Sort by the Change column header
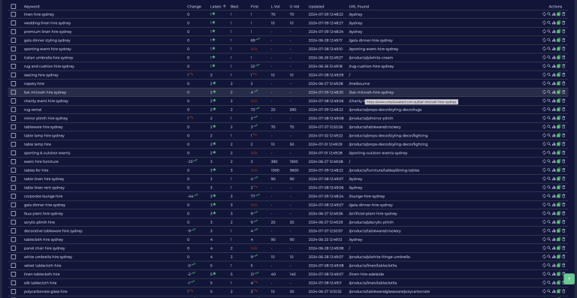The width and height of the screenshot is (577, 298). tap(194, 6)
